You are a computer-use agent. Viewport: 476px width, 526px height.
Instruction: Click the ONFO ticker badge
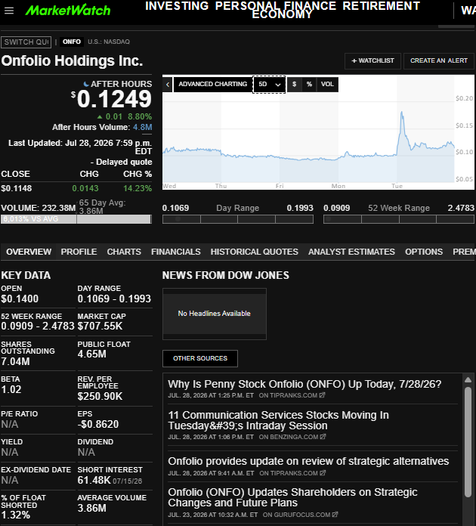(x=72, y=42)
